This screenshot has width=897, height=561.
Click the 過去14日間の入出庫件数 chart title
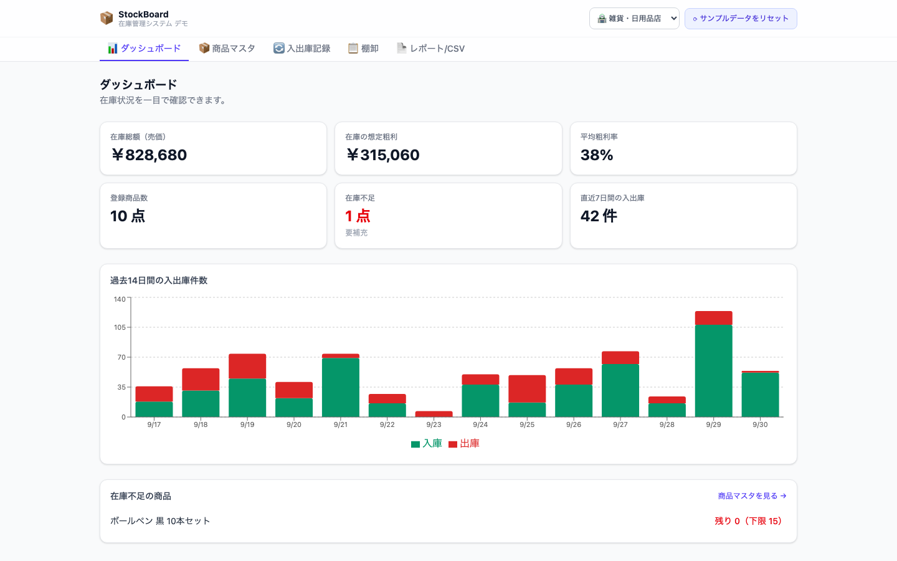[x=159, y=280]
